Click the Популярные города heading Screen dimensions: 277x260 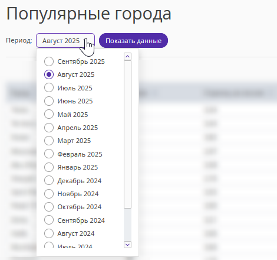point(89,14)
